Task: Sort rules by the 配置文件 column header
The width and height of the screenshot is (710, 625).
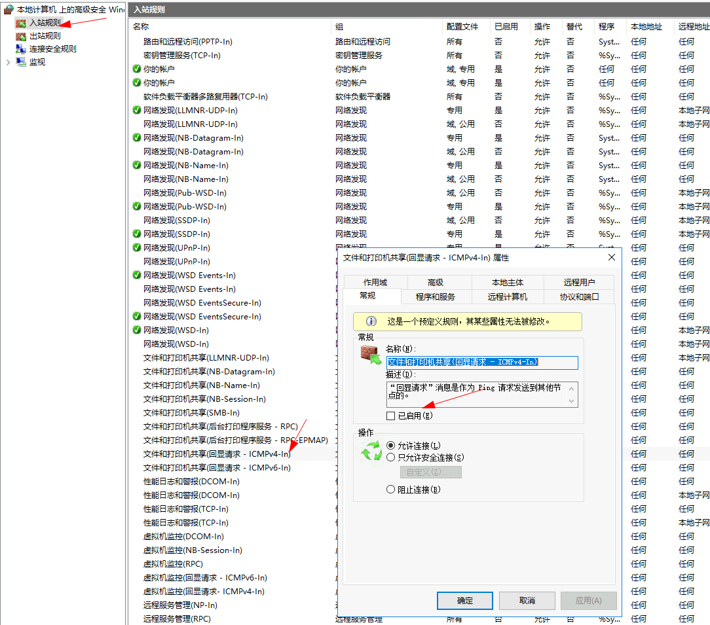Action: (462, 27)
